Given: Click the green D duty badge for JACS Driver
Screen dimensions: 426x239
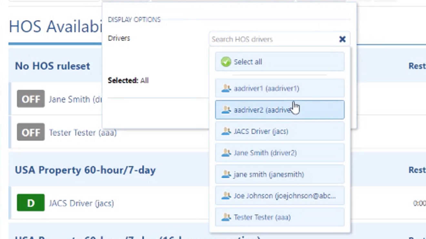Looking at the screenshot, I should 30,203.
